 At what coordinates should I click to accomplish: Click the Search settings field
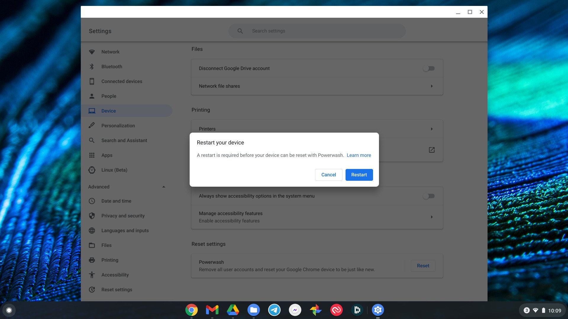[317, 31]
